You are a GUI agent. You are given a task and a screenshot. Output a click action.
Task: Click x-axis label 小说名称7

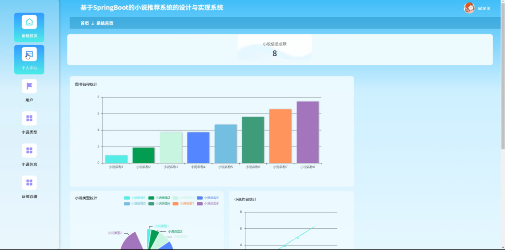click(x=281, y=167)
